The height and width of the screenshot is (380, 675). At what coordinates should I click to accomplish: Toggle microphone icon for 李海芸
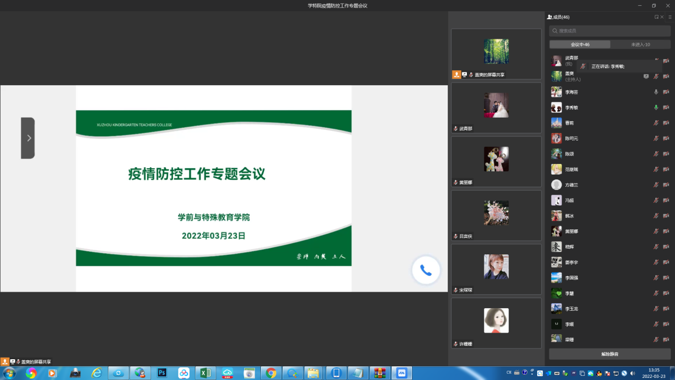point(656,92)
